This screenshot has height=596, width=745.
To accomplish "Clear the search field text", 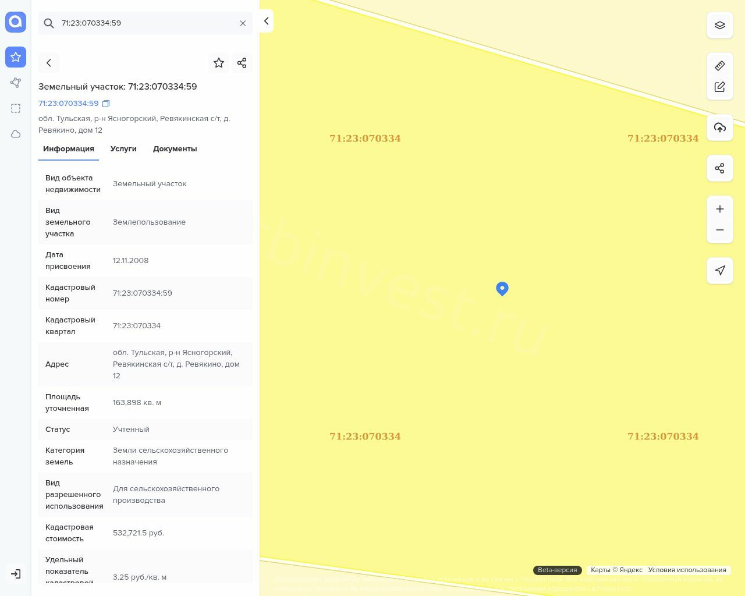I will (x=243, y=23).
